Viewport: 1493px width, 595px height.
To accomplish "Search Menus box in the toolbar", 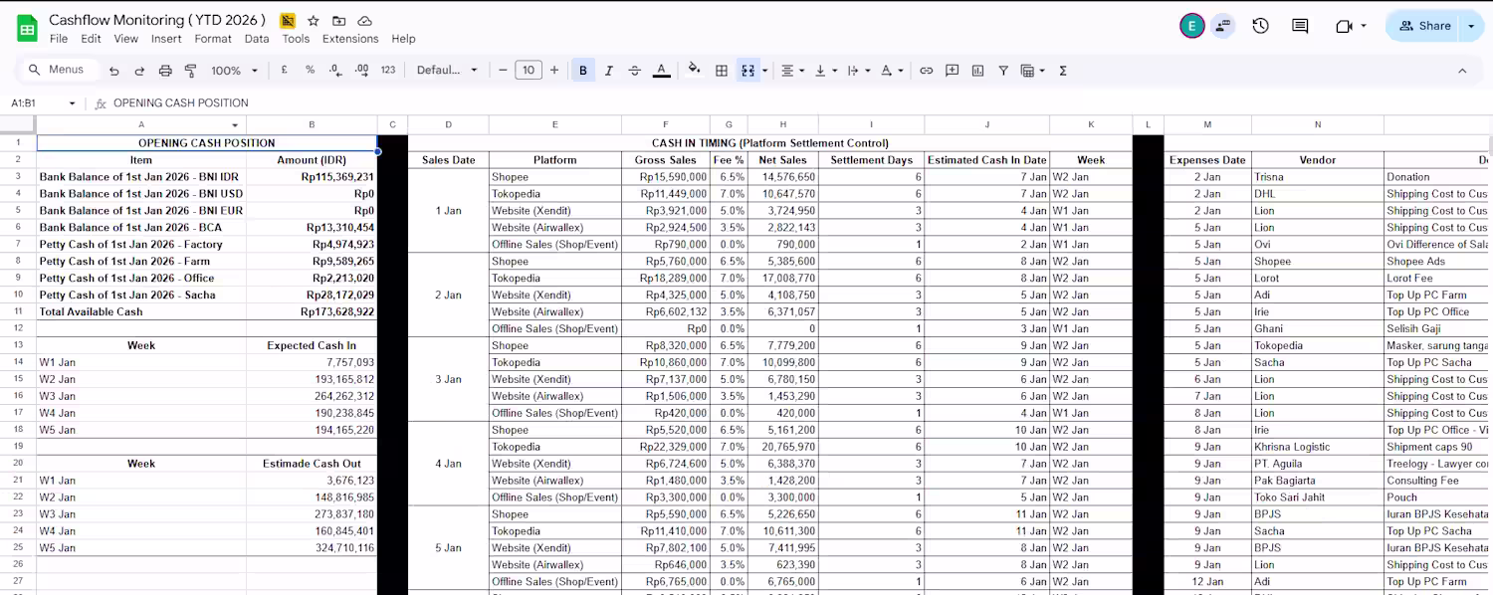I will click(61, 70).
